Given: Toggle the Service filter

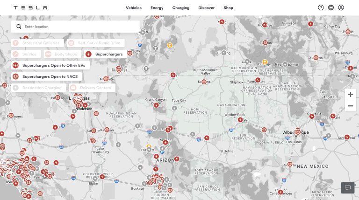Looking at the screenshot, I should click(26, 54).
